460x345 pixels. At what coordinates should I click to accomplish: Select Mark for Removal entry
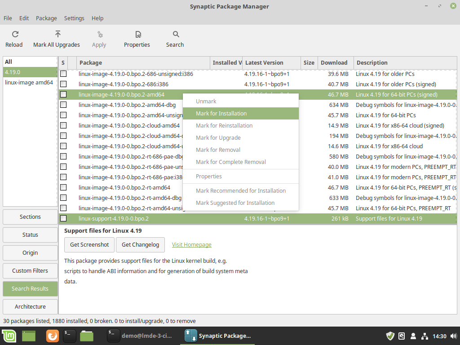click(x=241, y=150)
